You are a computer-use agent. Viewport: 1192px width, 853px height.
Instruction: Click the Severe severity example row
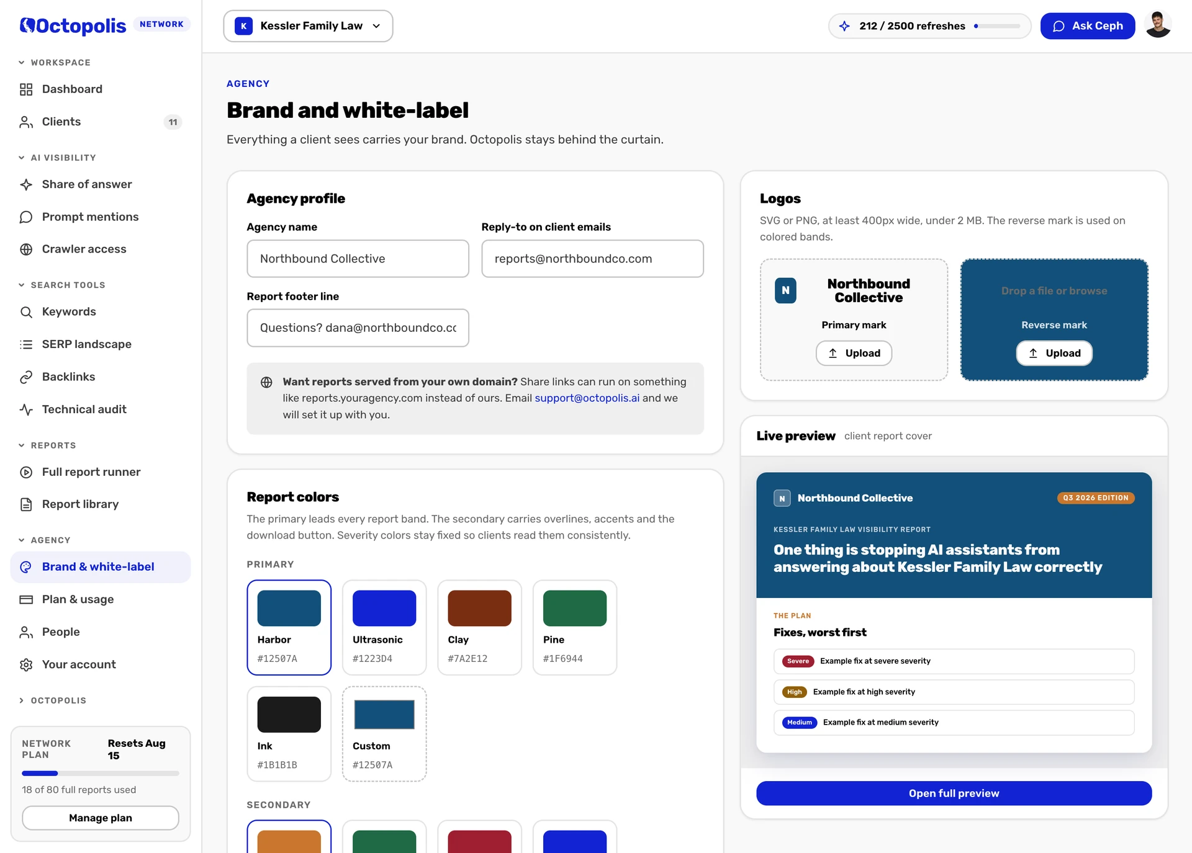954,661
